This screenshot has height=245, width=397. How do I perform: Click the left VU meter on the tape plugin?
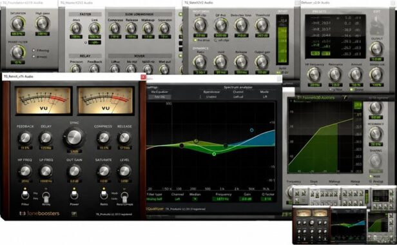[x=43, y=101]
